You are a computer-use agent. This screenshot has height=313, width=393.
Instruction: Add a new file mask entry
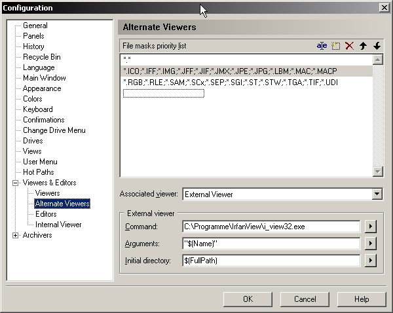coord(336,46)
